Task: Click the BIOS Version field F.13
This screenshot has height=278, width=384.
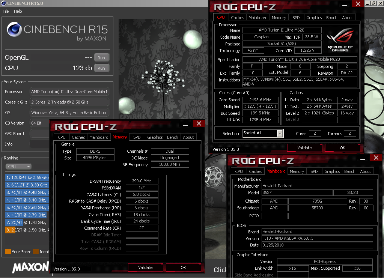Action: 317,238
